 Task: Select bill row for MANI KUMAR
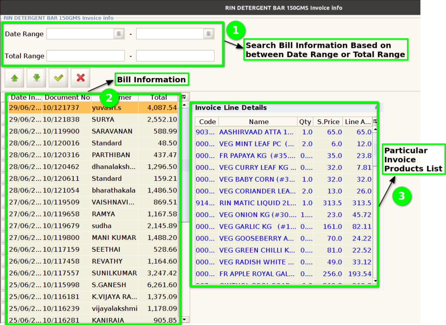click(93, 237)
